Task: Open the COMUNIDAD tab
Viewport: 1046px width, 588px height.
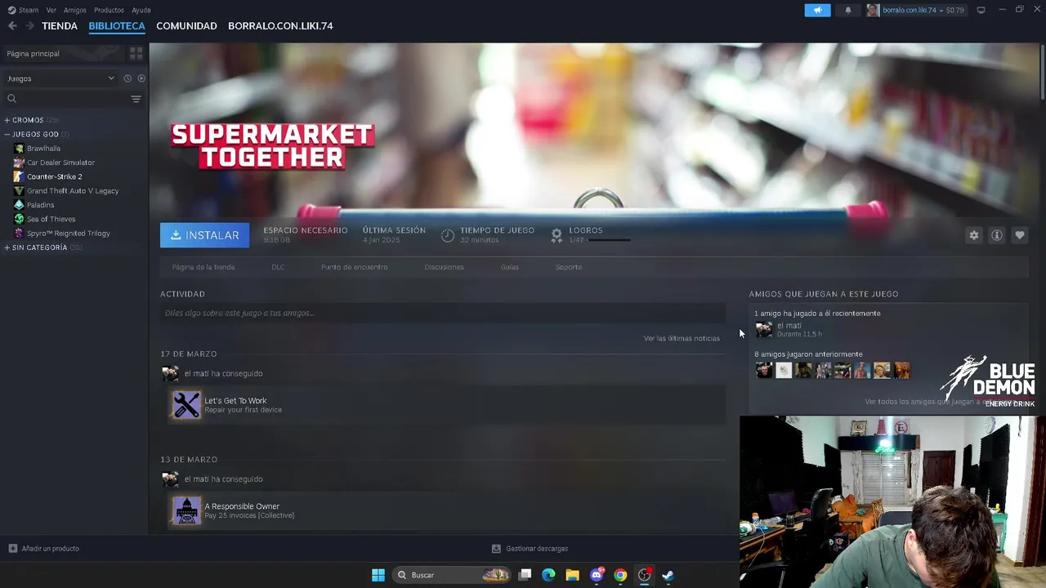Action: pos(186,26)
